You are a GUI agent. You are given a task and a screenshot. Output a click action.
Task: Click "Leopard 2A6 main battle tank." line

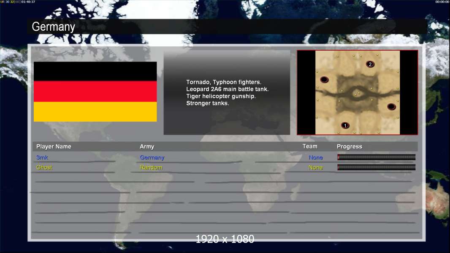(x=228, y=89)
